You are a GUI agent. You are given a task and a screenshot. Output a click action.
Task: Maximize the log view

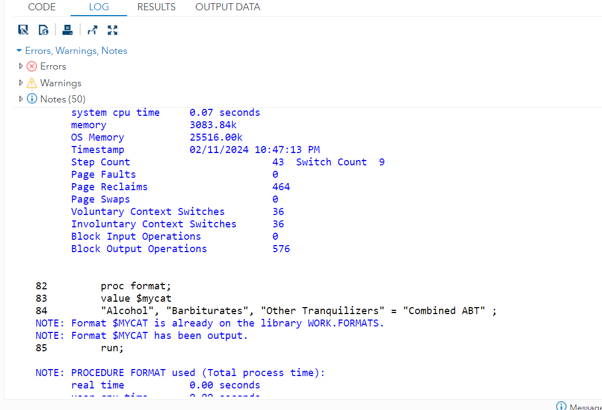click(113, 30)
